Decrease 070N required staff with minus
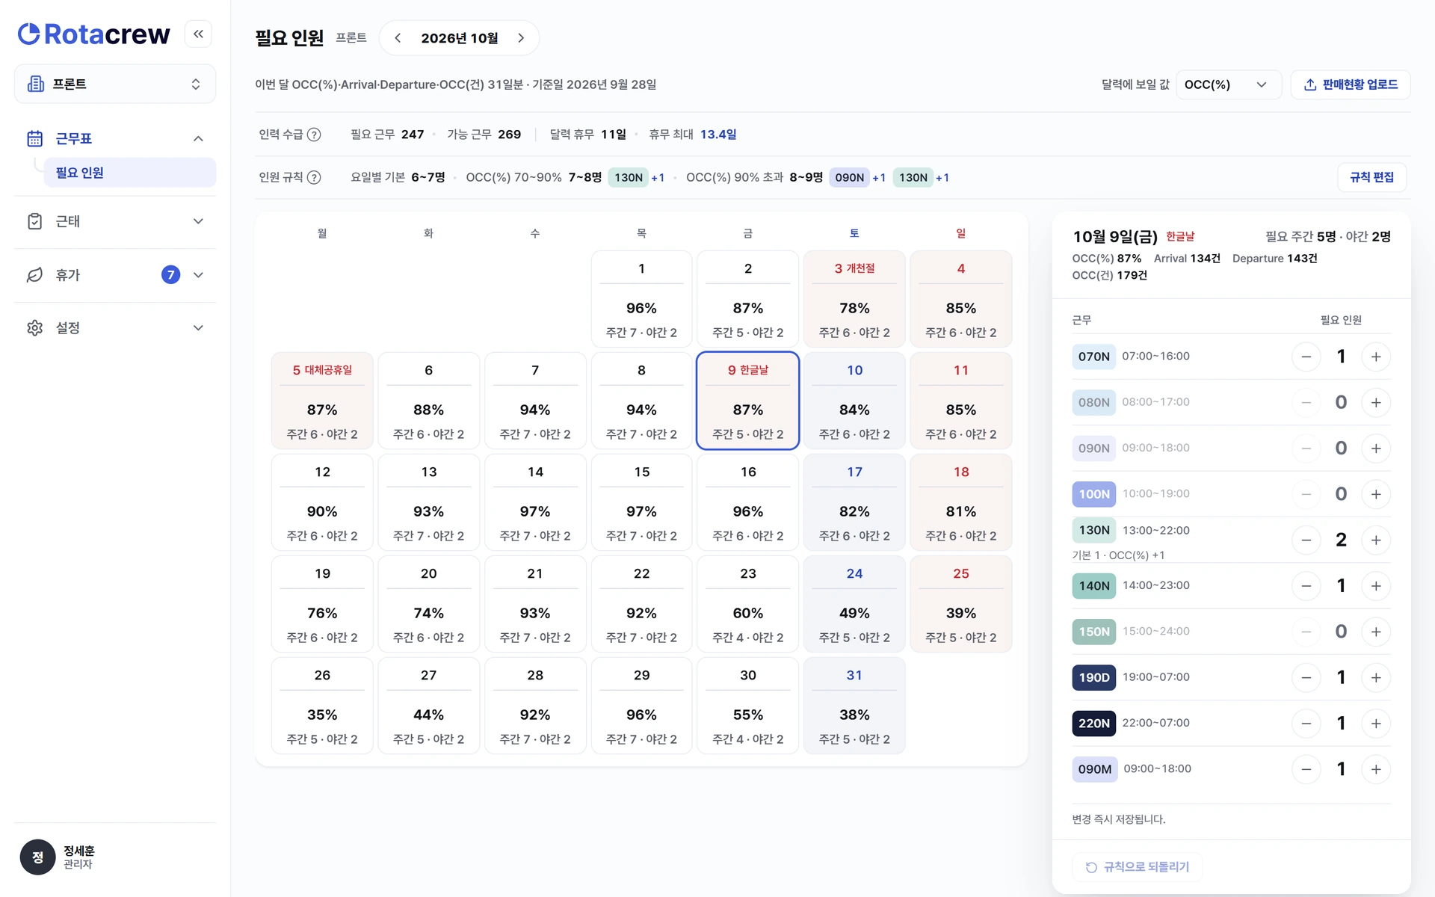Screen dimensions: 1435x897 (x=1306, y=357)
